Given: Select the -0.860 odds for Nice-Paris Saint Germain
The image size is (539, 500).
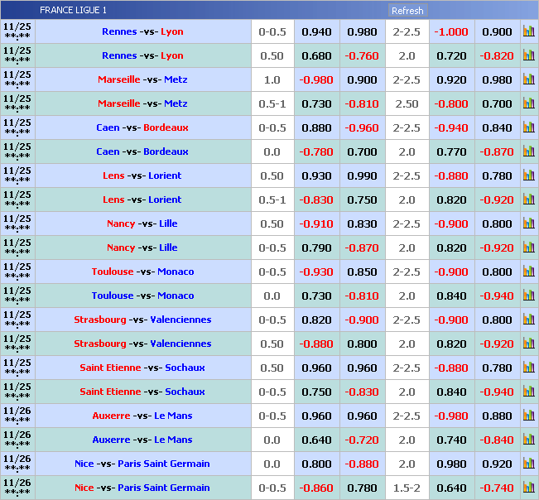Looking at the screenshot, I should pos(316,488).
